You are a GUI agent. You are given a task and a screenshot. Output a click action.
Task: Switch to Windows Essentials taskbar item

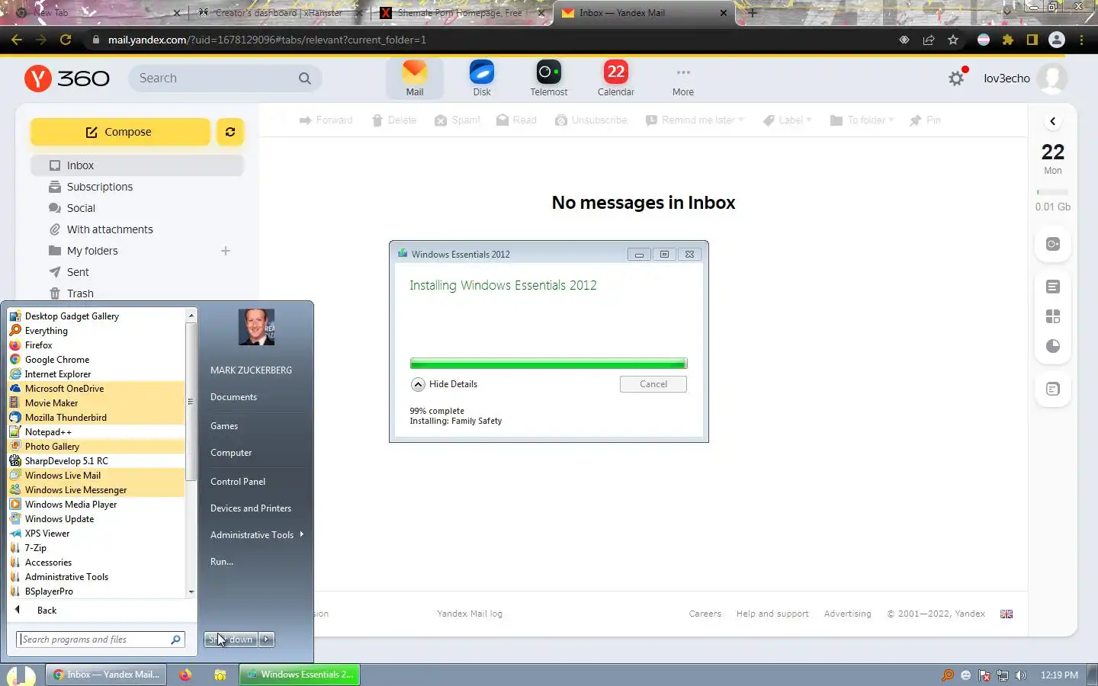(x=299, y=675)
